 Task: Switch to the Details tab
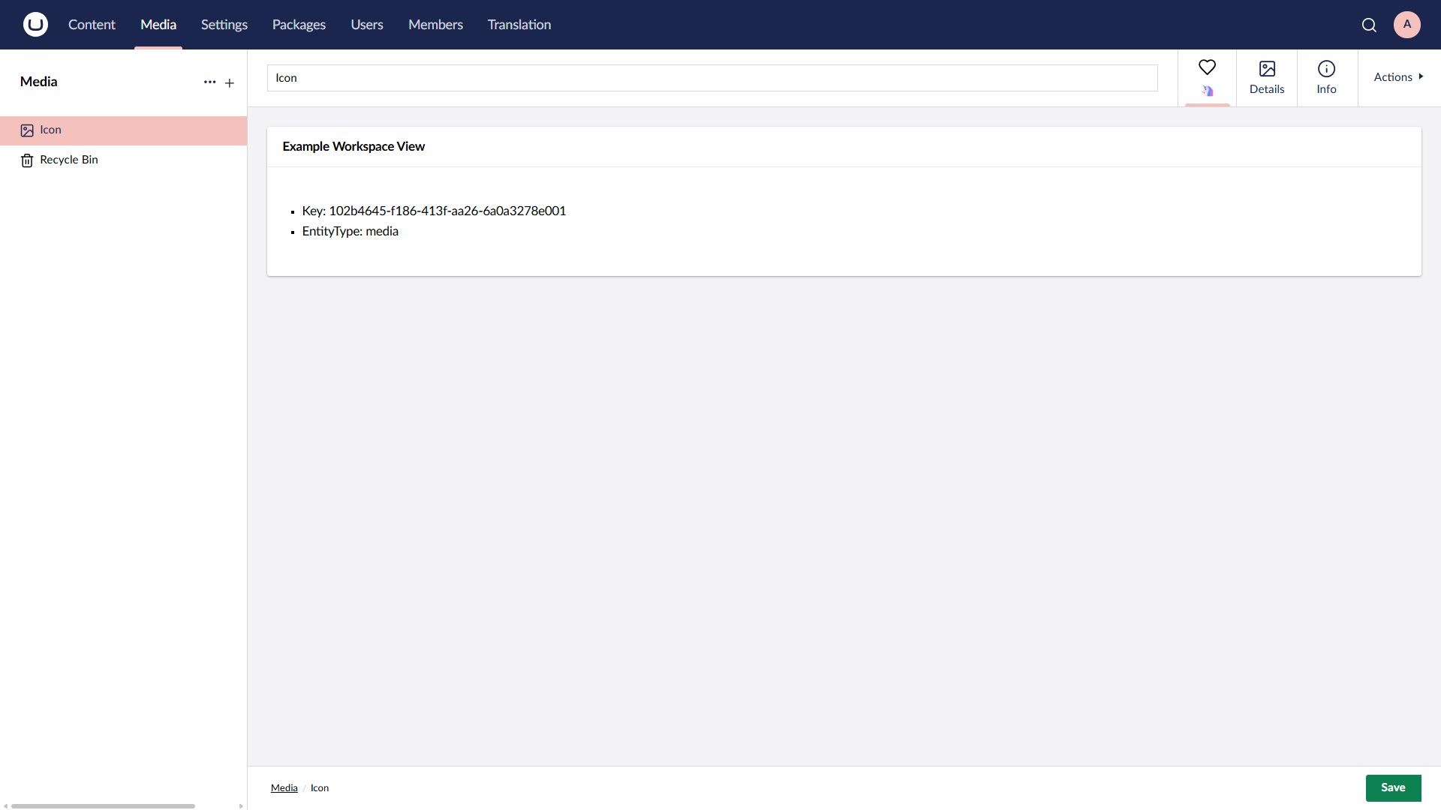pyautogui.click(x=1267, y=77)
